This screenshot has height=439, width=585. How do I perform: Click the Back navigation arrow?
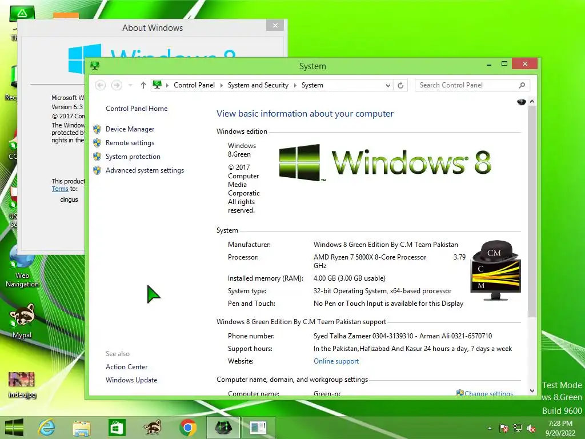(100, 85)
